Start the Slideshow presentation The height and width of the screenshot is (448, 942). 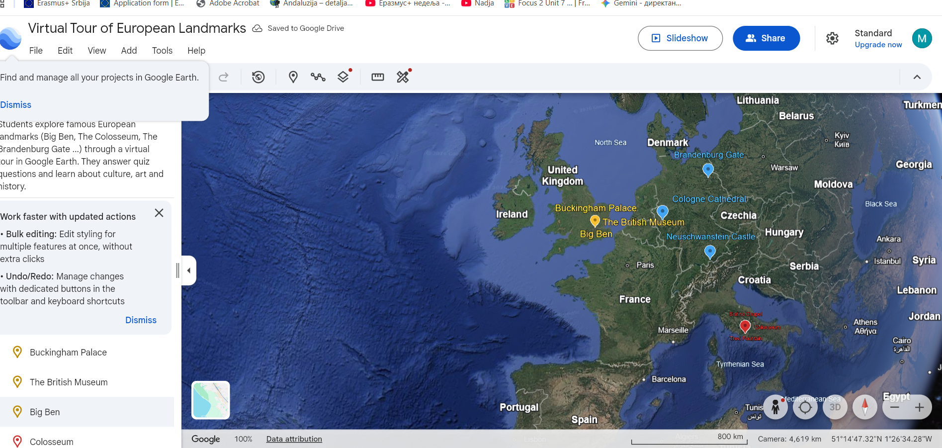click(680, 38)
